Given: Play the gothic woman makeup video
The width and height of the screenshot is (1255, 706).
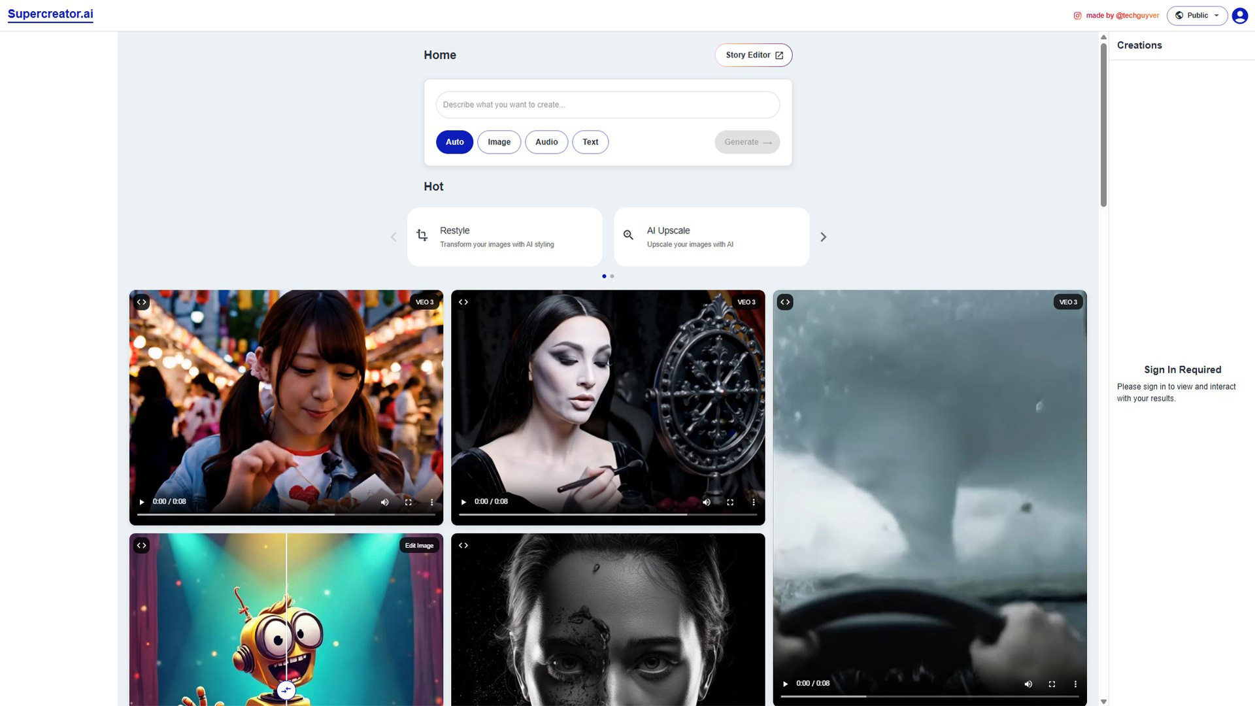Looking at the screenshot, I should point(463,502).
